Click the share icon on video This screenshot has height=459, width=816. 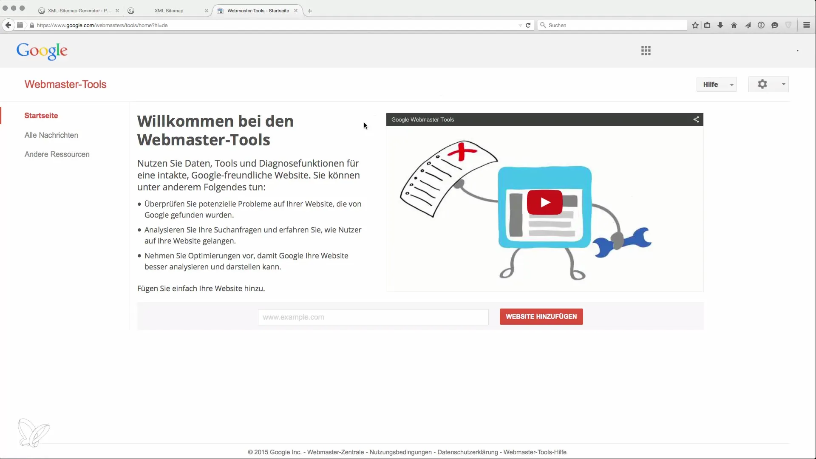(696, 119)
